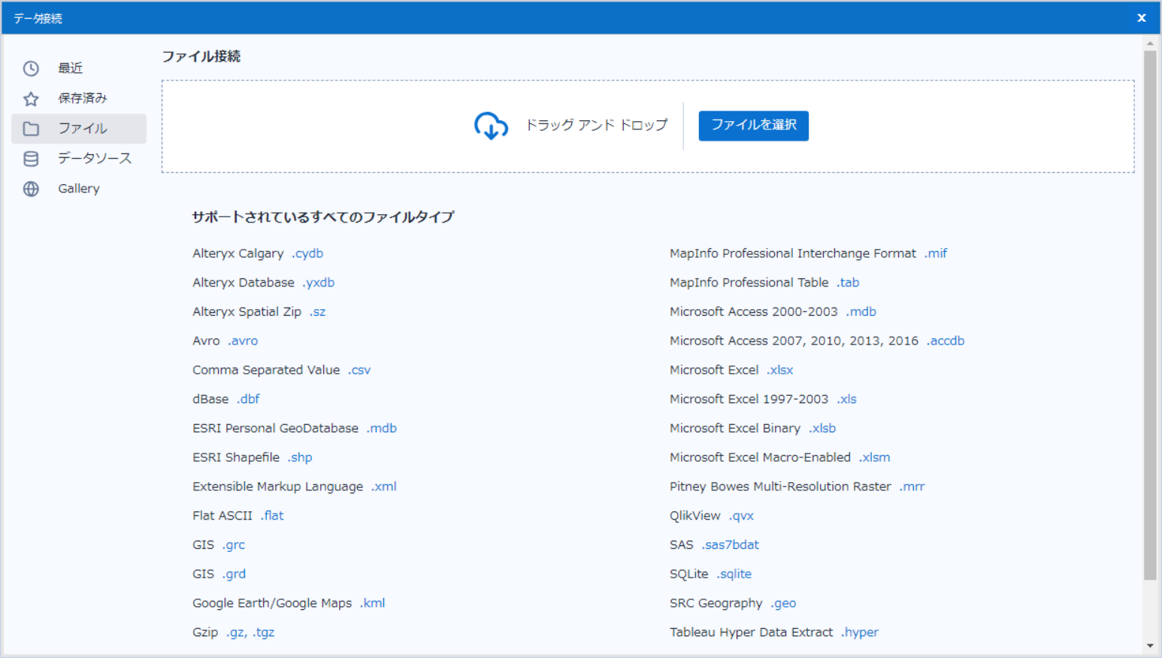Click the ドラッグ アンド ドロップ text

[596, 125]
